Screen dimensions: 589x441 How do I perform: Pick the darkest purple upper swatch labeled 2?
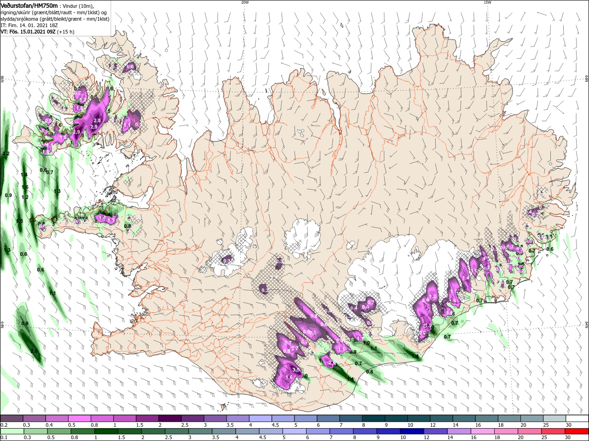point(169,418)
